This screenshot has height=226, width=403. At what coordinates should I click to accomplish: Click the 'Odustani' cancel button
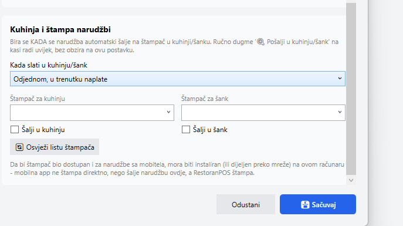pos(246,204)
